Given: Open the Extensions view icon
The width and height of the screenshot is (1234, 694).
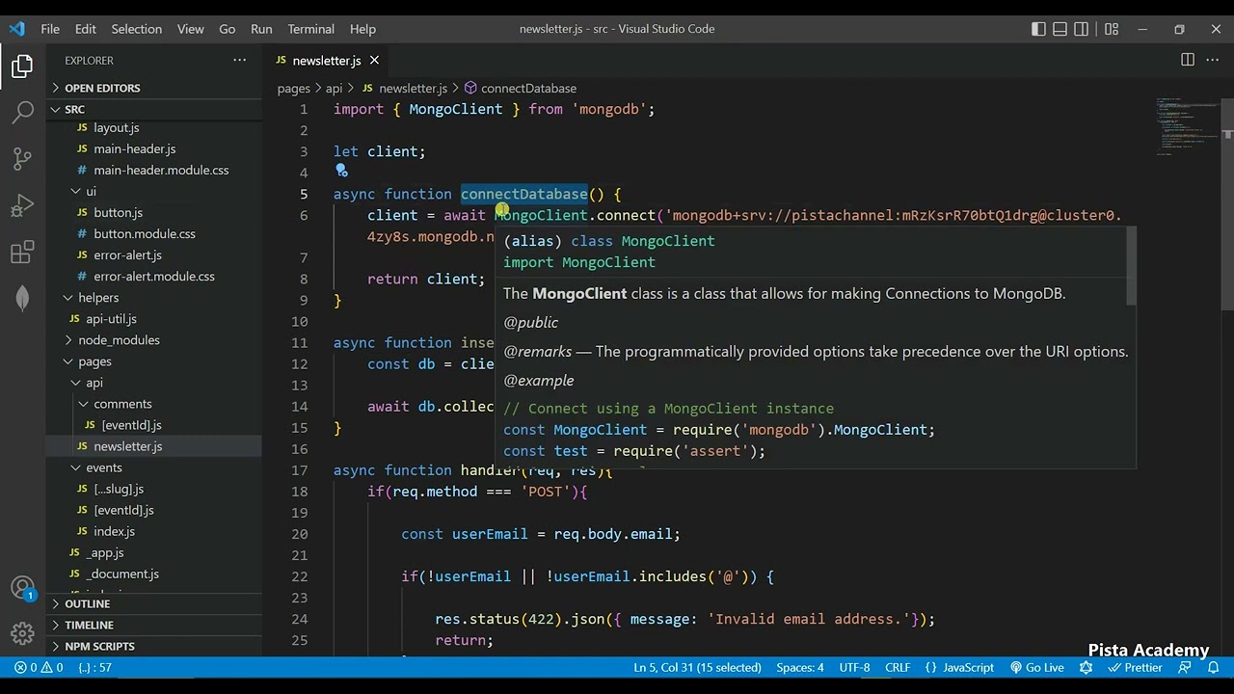Looking at the screenshot, I should pos(22,253).
